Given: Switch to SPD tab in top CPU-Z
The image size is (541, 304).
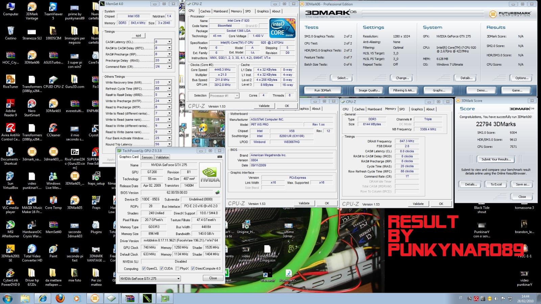Looking at the screenshot, I should click(x=248, y=11).
